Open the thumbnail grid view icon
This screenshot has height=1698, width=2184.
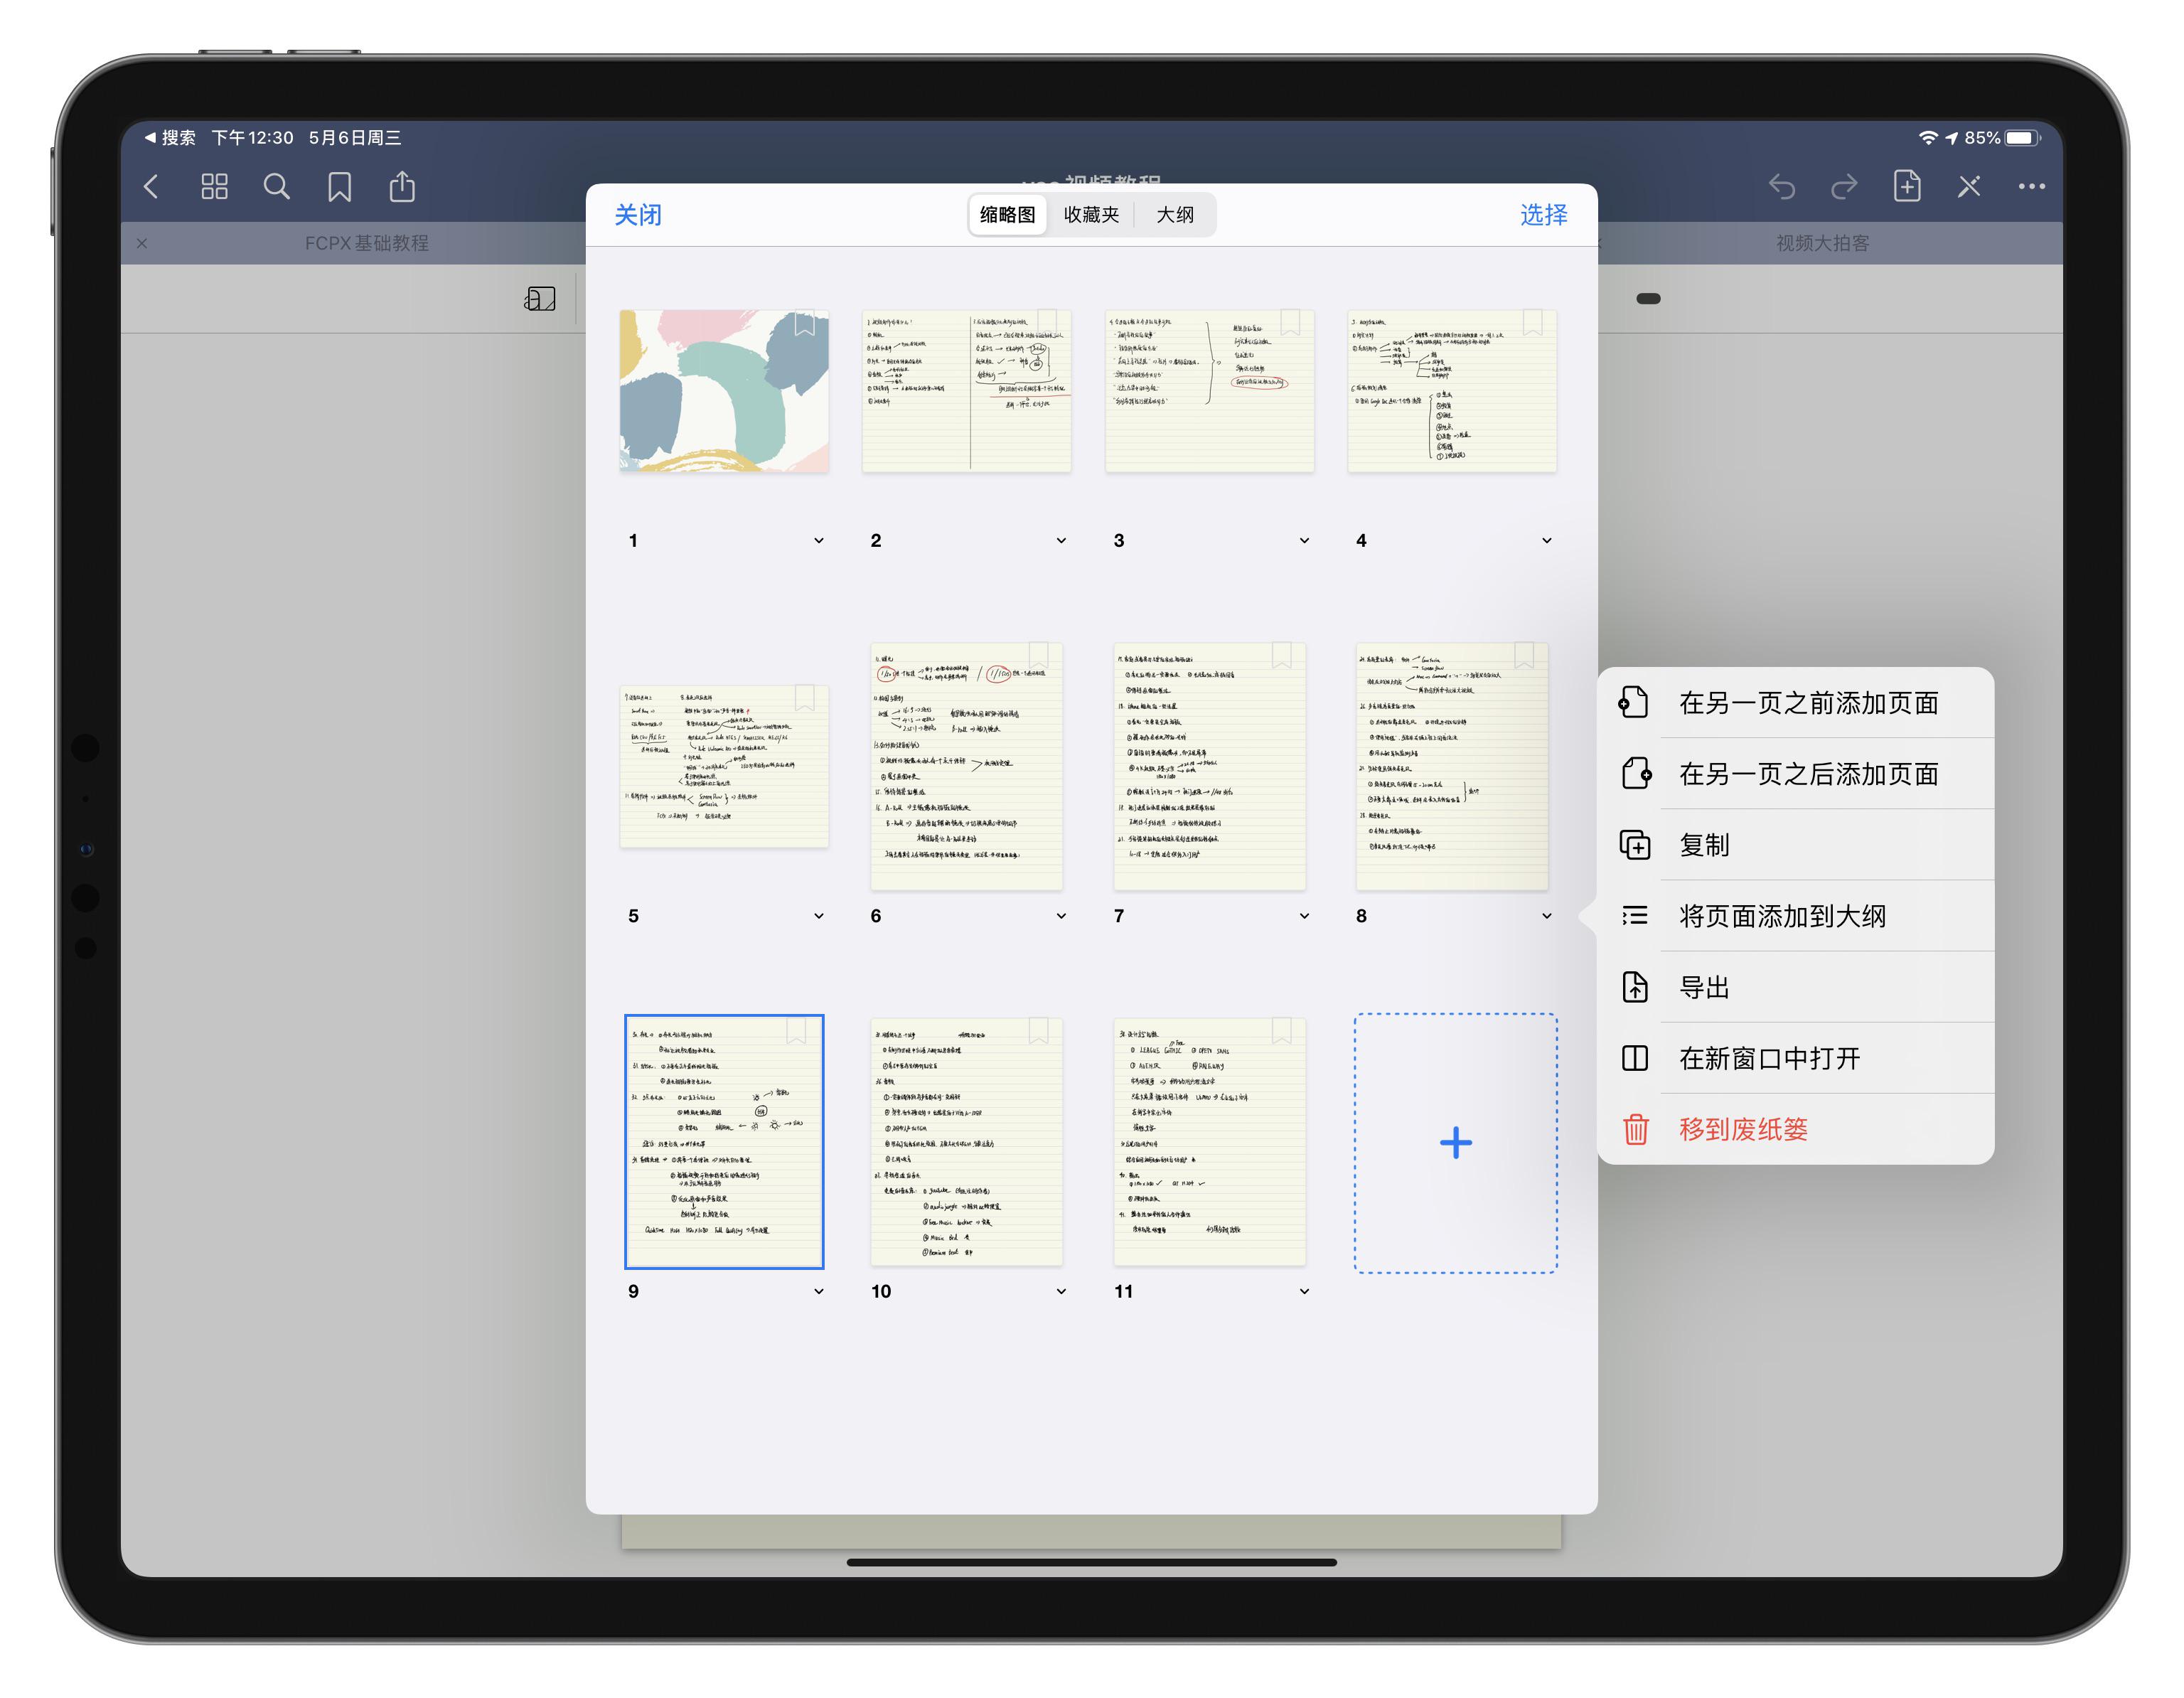[x=214, y=187]
